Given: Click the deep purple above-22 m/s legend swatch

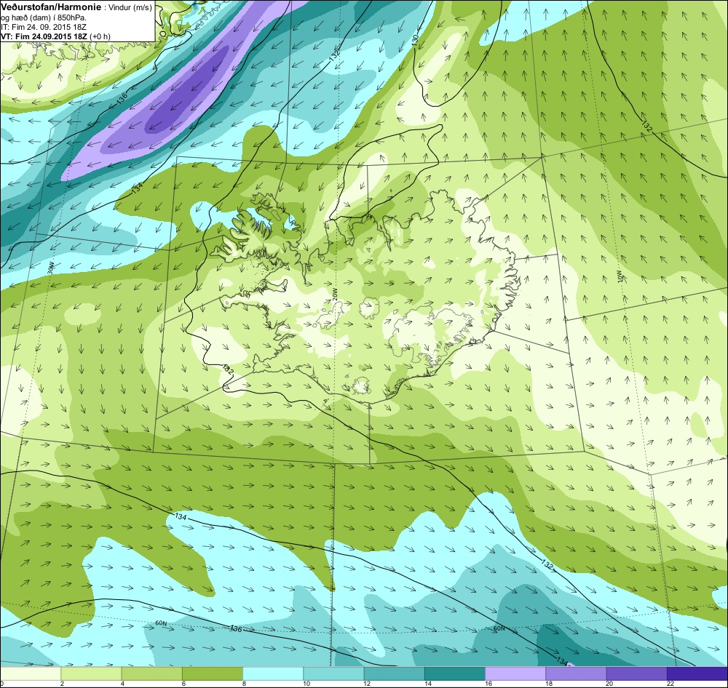Looking at the screenshot, I should click(x=697, y=673).
